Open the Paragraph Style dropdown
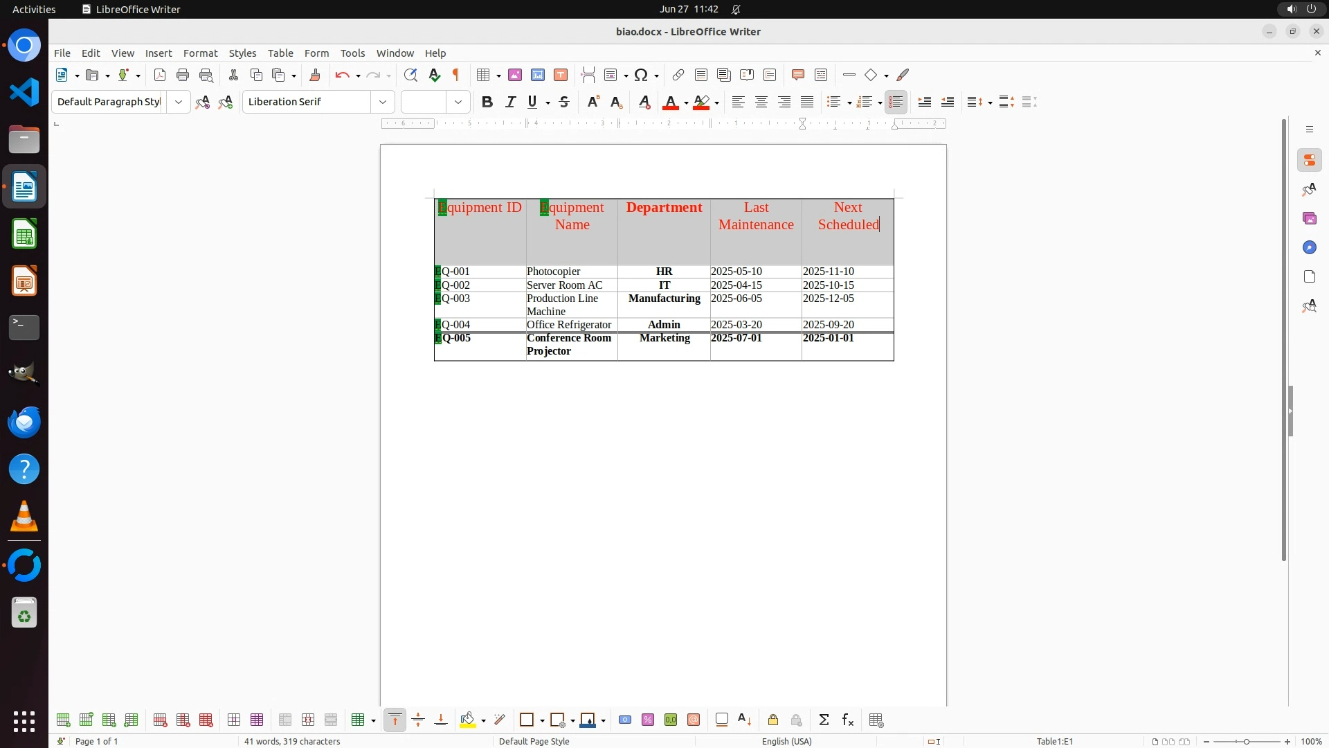The width and height of the screenshot is (1329, 748). (x=179, y=103)
